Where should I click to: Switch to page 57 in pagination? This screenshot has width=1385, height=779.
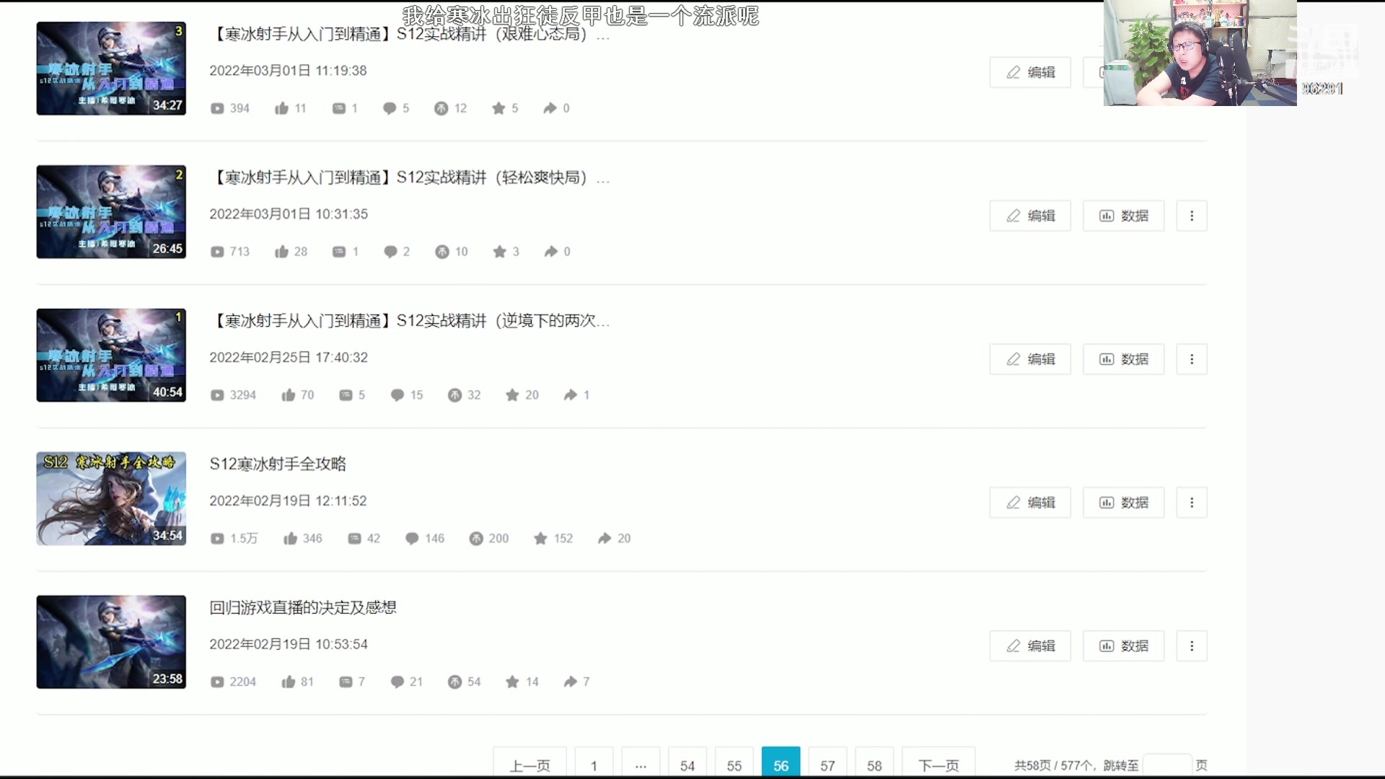[827, 765]
